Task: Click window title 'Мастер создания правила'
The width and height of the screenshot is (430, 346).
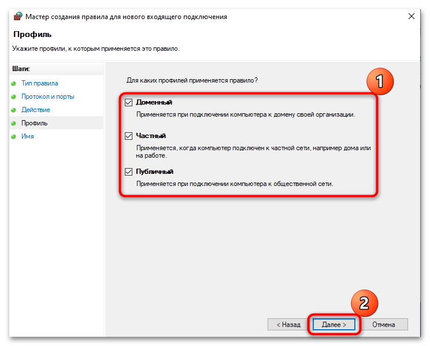Action: (x=126, y=17)
